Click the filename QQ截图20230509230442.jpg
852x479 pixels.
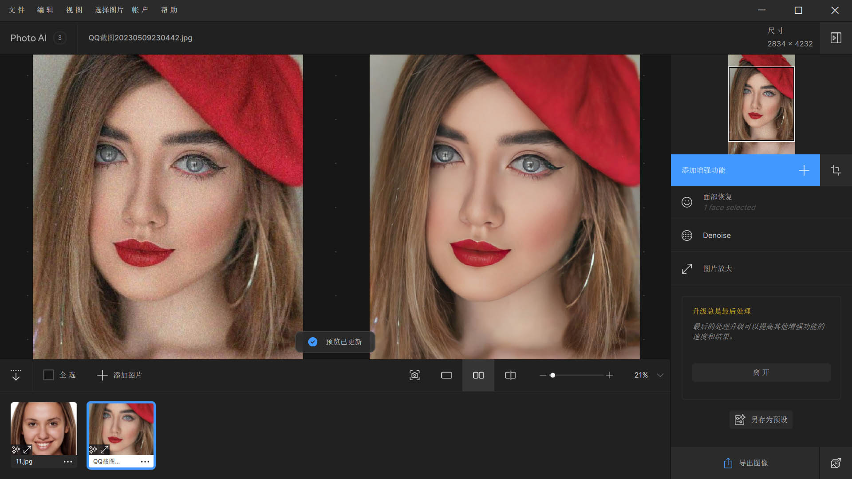[x=140, y=38]
